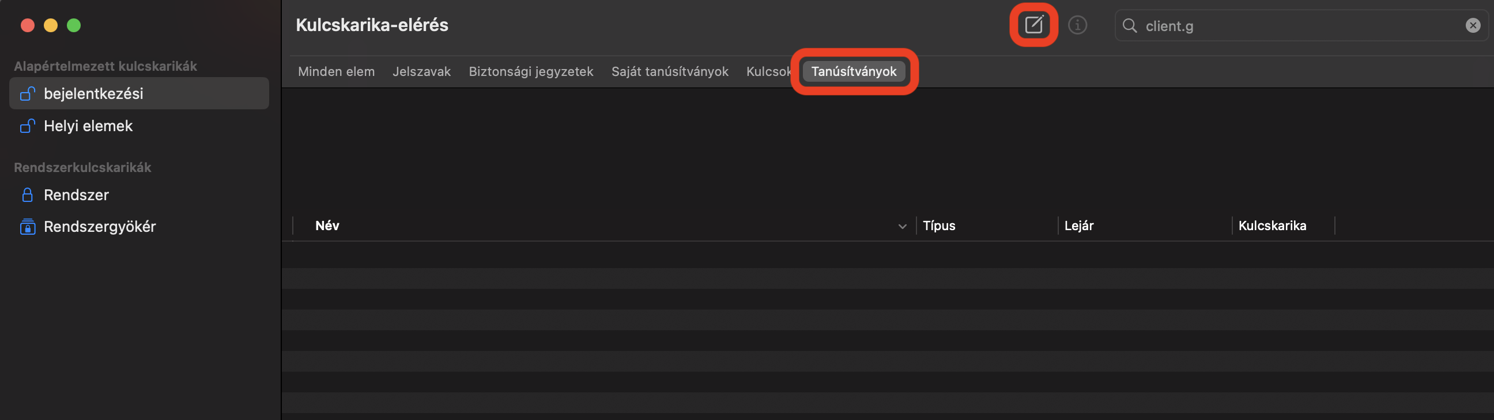Click the compose new keychain item icon

click(x=1034, y=24)
